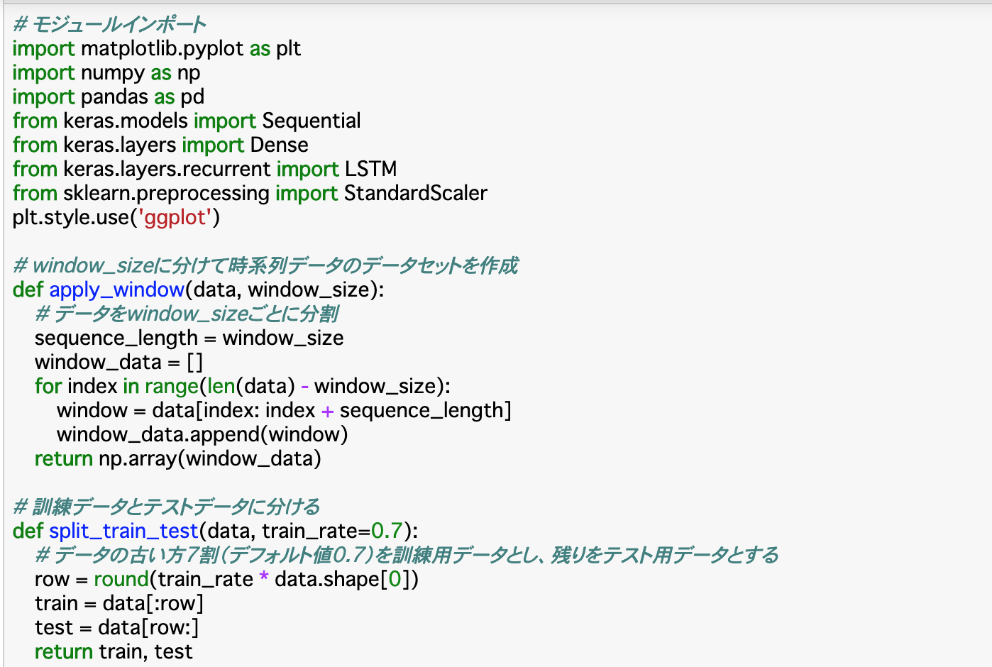The image size is (992, 667).
Task: Click the Sequential import statement
Action: (x=187, y=121)
